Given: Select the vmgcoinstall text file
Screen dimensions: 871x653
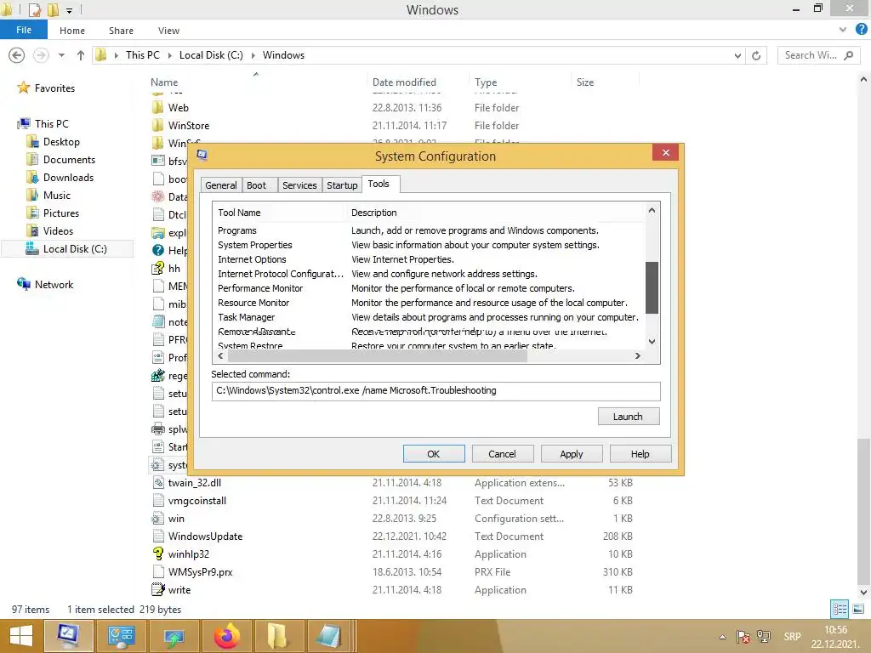Looking at the screenshot, I should tap(196, 500).
